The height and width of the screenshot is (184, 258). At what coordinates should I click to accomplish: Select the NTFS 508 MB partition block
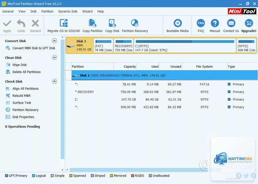coord(246,45)
